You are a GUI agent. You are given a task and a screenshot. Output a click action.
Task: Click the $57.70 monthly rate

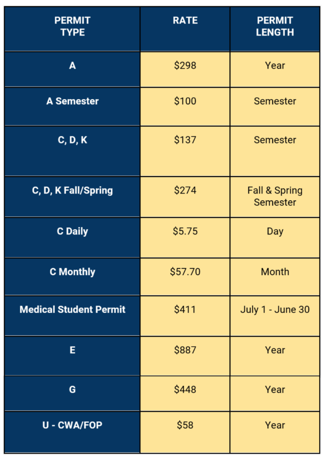pyautogui.click(x=185, y=272)
